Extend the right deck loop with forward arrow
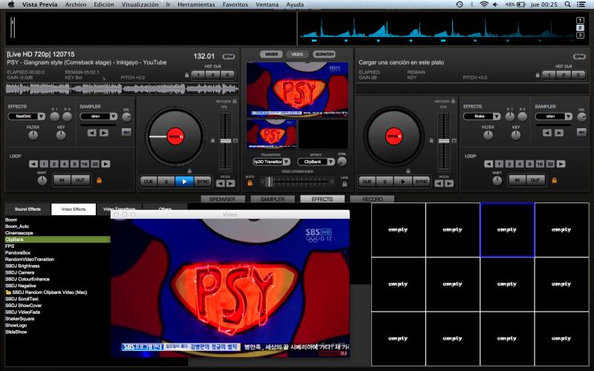 pos(561,164)
